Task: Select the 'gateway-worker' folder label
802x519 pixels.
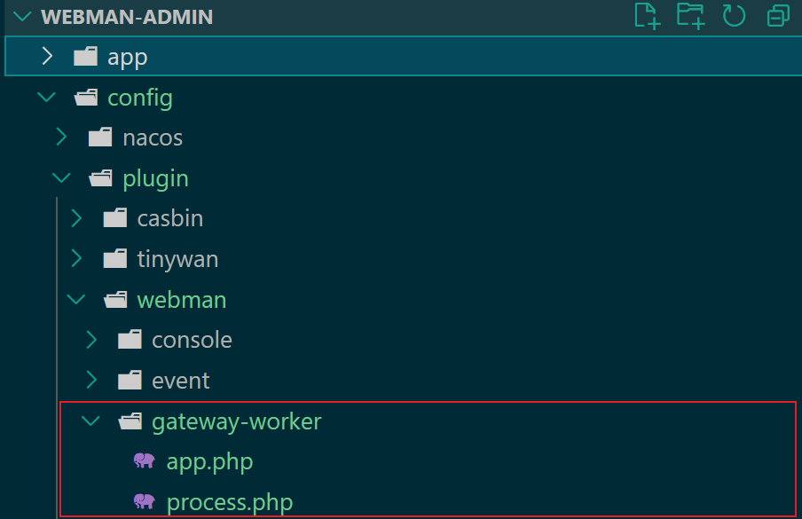Action: click(x=236, y=421)
